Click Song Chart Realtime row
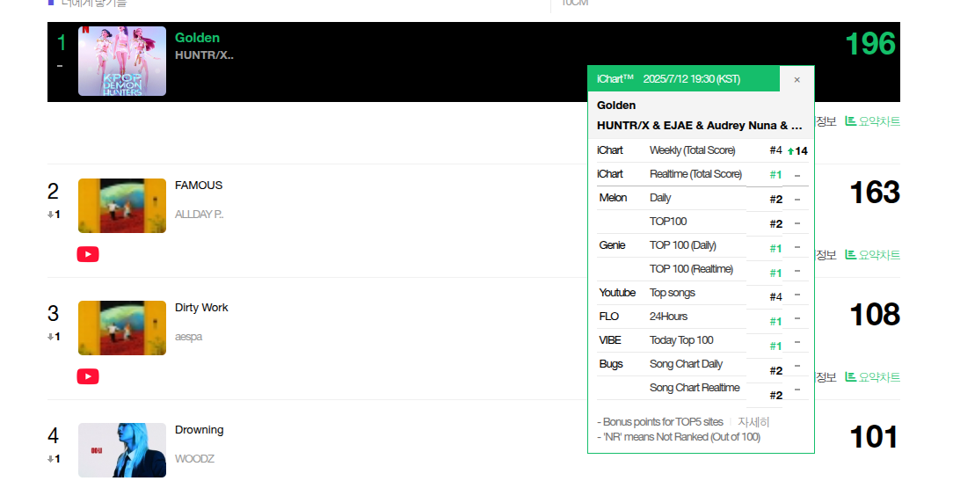Screen dimensions: 953x481 pyautogui.click(x=702, y=388)
